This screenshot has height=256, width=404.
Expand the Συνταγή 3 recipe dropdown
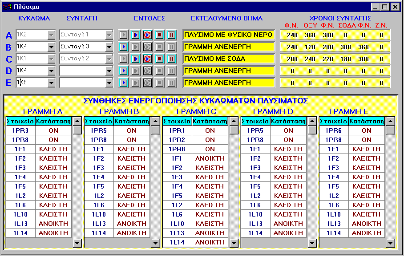(x=109, y=47)
